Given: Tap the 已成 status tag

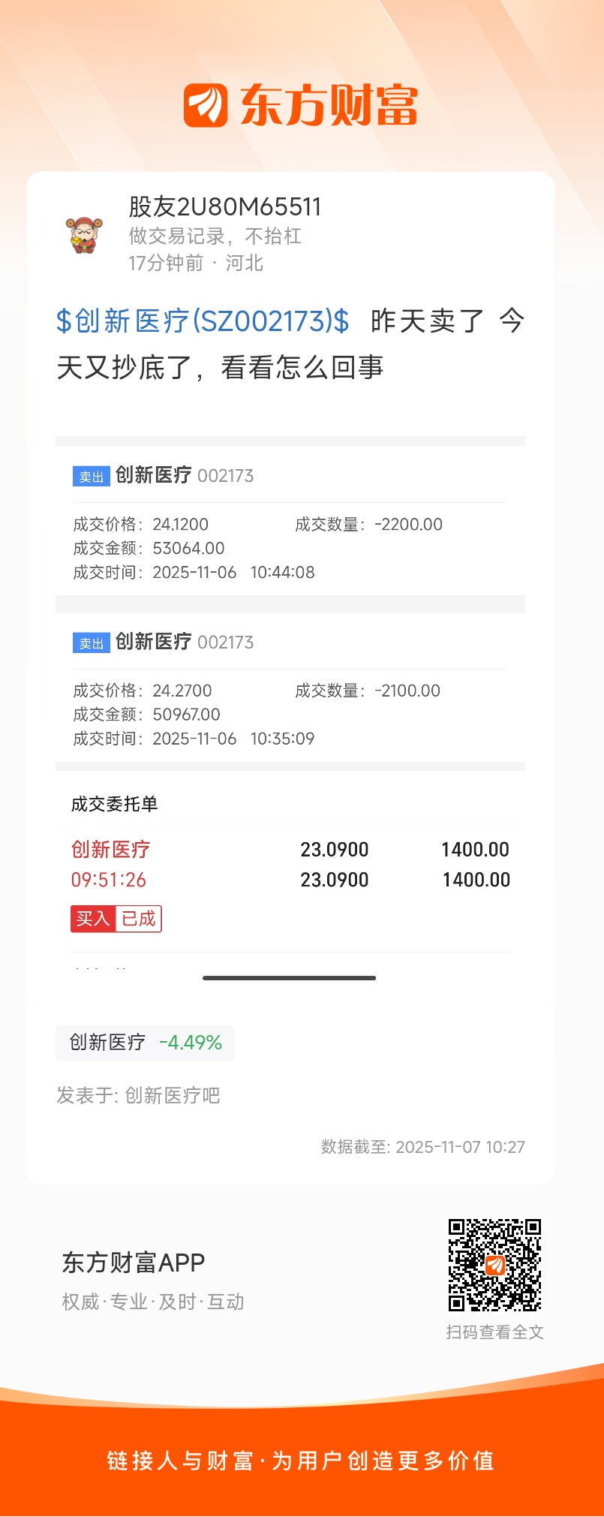Looking at the screenshot, I should (138, 919).
